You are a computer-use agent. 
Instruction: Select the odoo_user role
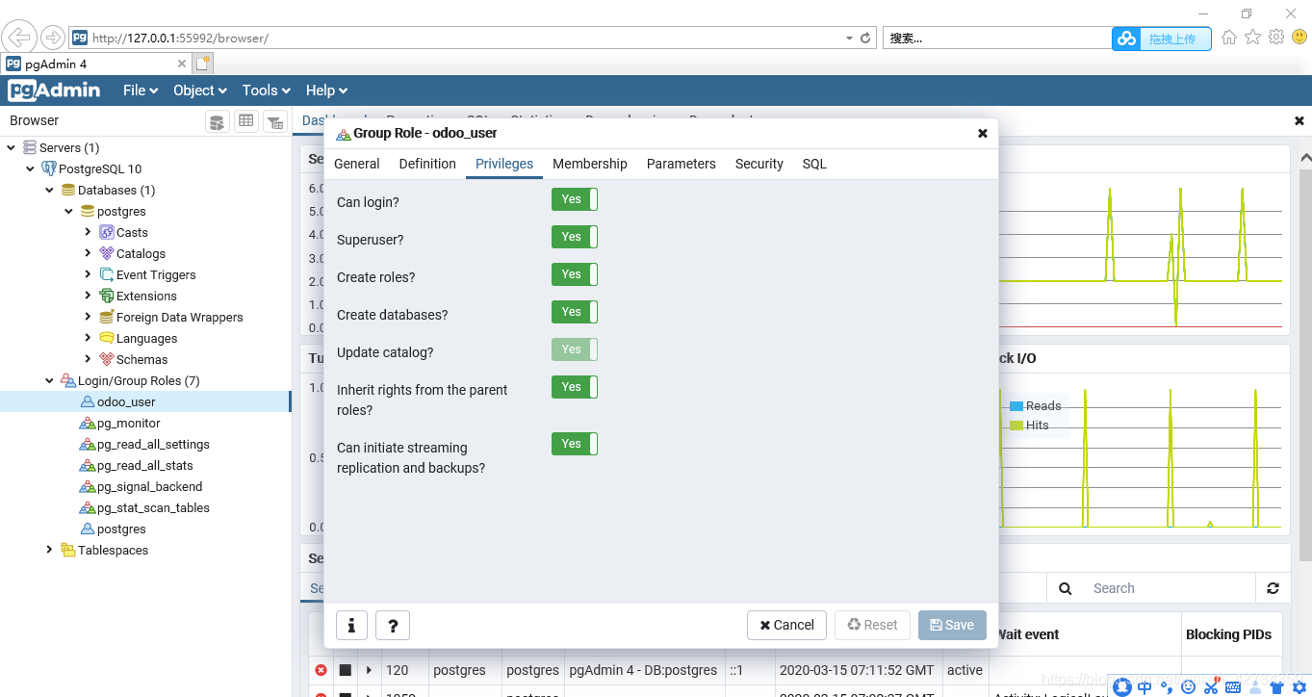pyautogui.click(x=126, y=401)
